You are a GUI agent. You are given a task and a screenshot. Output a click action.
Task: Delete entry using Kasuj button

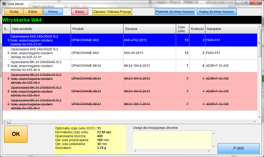(x=80, y=12)
